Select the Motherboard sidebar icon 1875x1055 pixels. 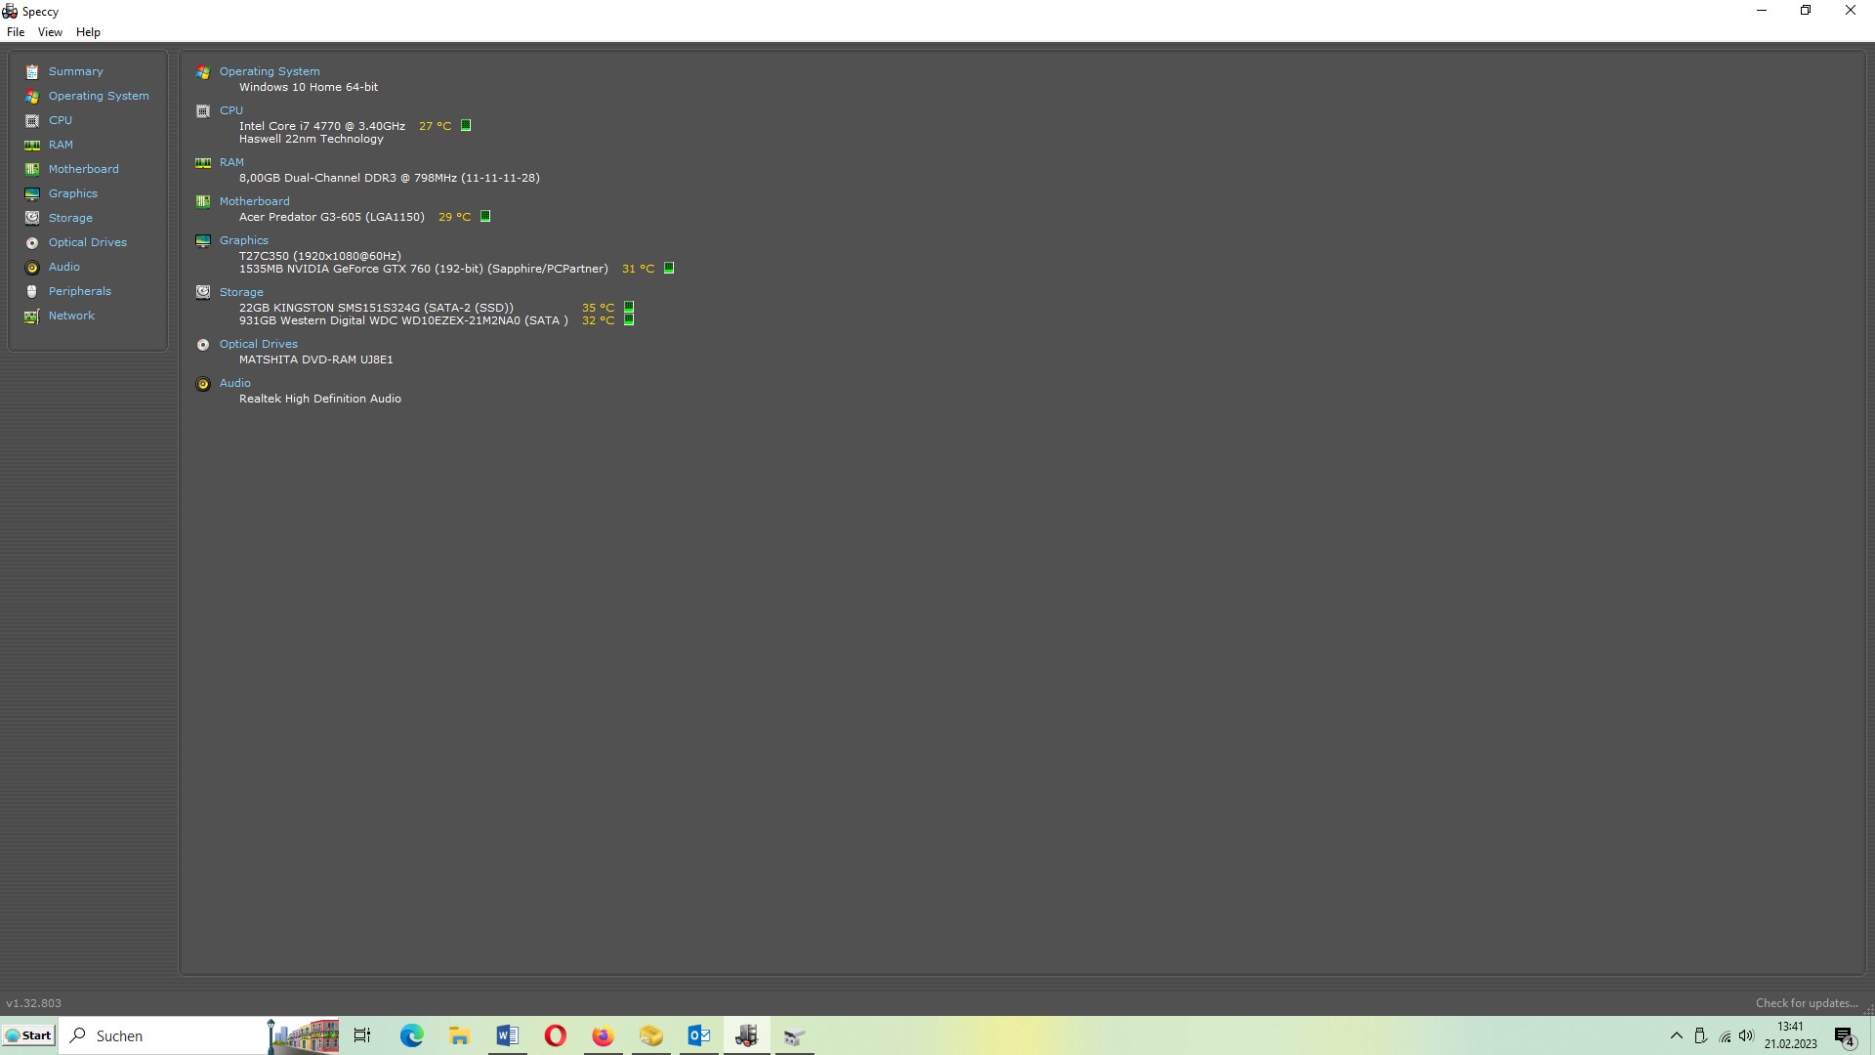[x=32, y=170]
